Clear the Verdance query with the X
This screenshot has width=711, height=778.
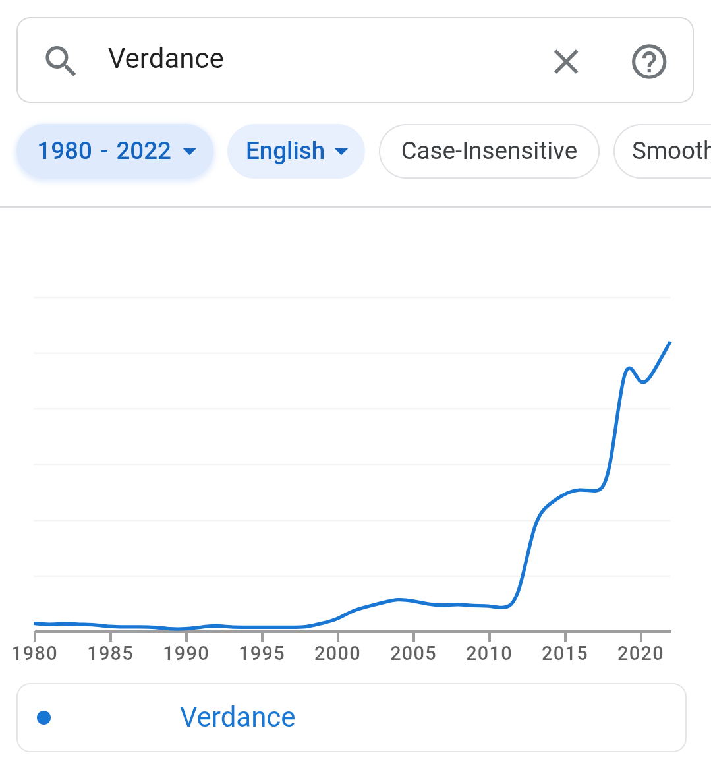[566, 61]
